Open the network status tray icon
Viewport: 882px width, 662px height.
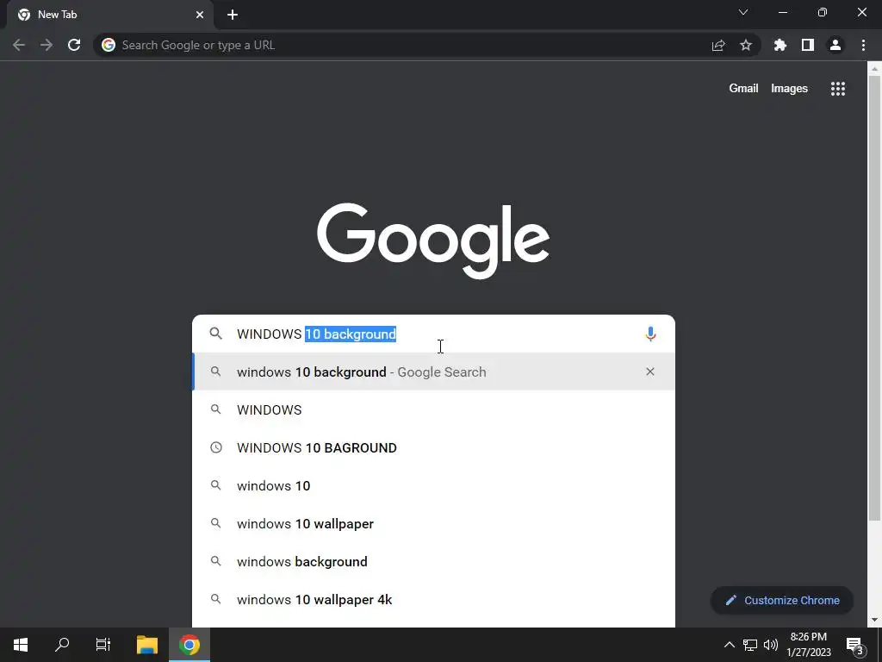point(750,645)
